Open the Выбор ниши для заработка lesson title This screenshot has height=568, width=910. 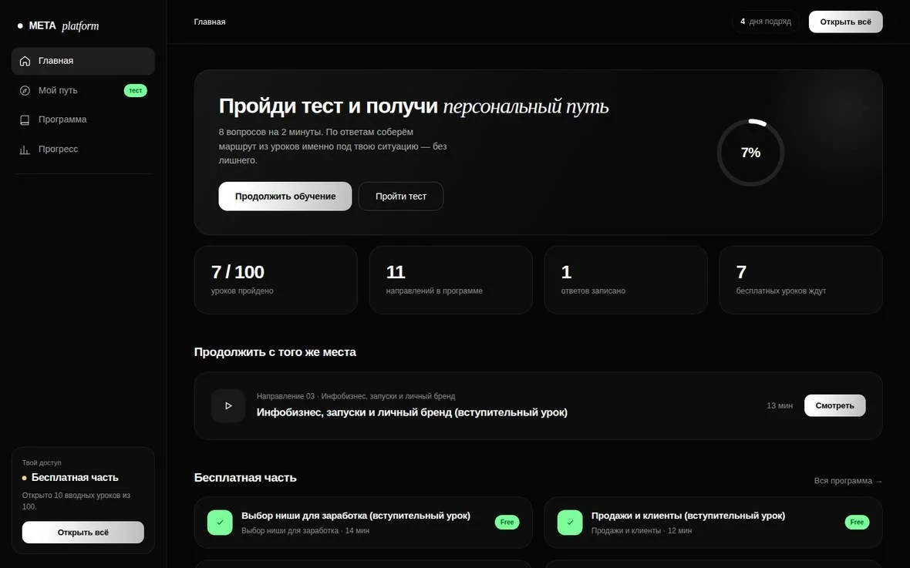tap(356, 515)
